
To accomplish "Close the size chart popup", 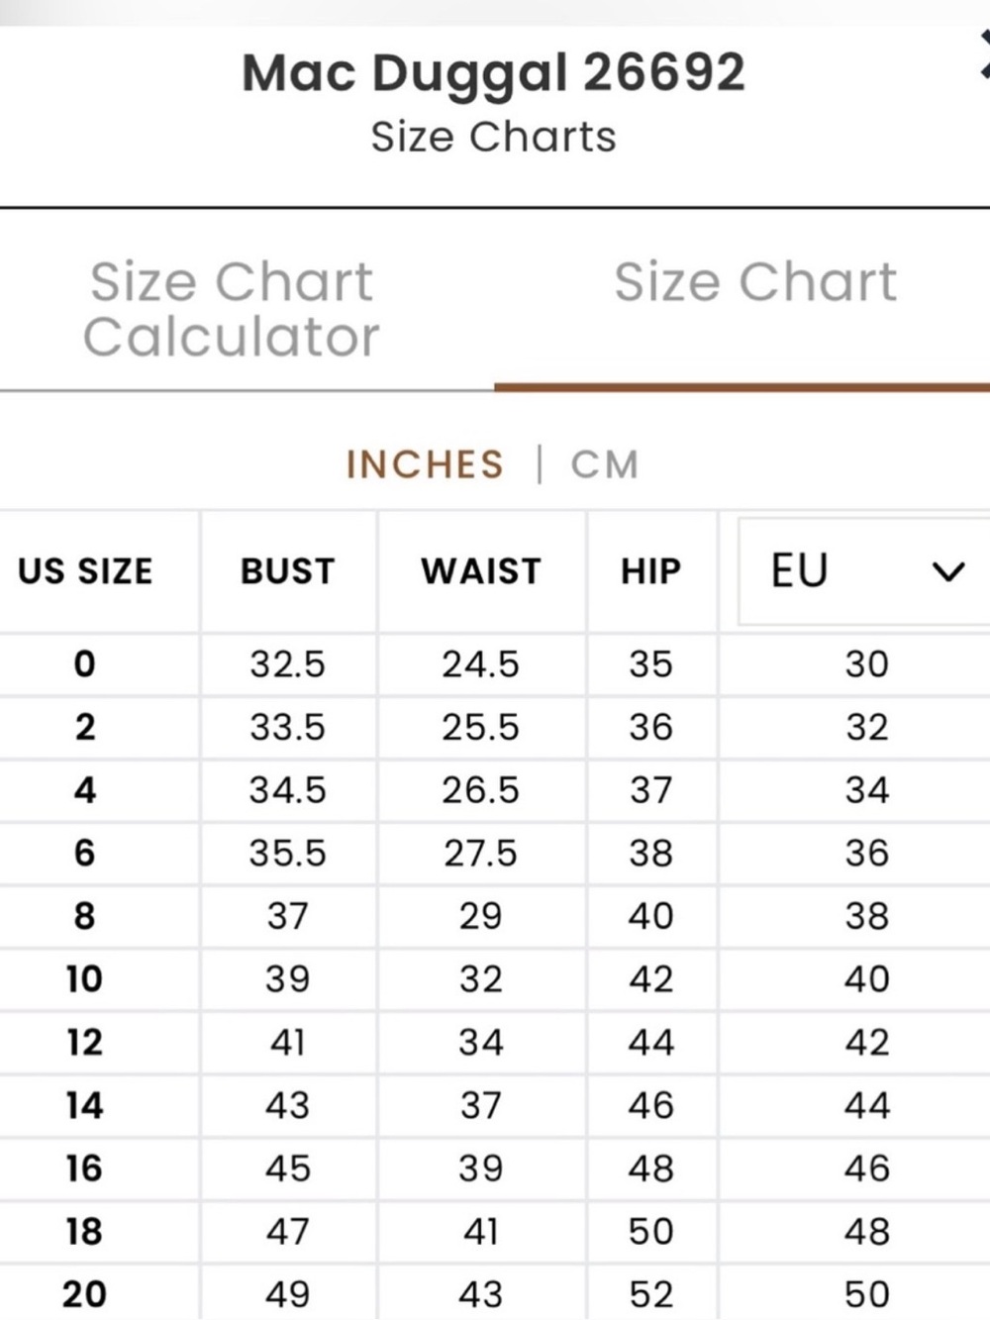I will pos(984,54).
